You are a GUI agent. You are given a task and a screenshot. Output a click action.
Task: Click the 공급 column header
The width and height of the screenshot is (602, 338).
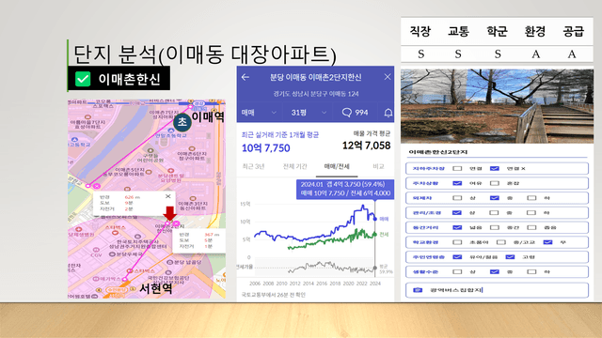click(x=573, y=31)
